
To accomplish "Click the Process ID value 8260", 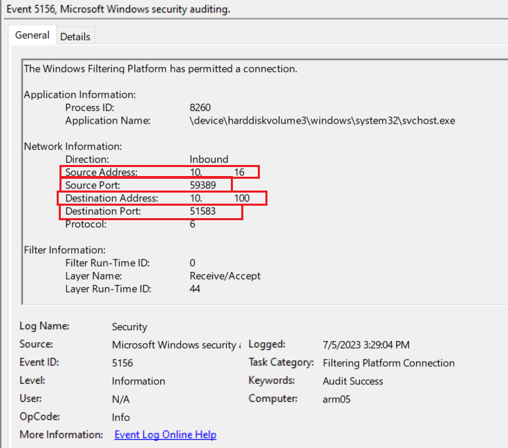I will point(200,108).
